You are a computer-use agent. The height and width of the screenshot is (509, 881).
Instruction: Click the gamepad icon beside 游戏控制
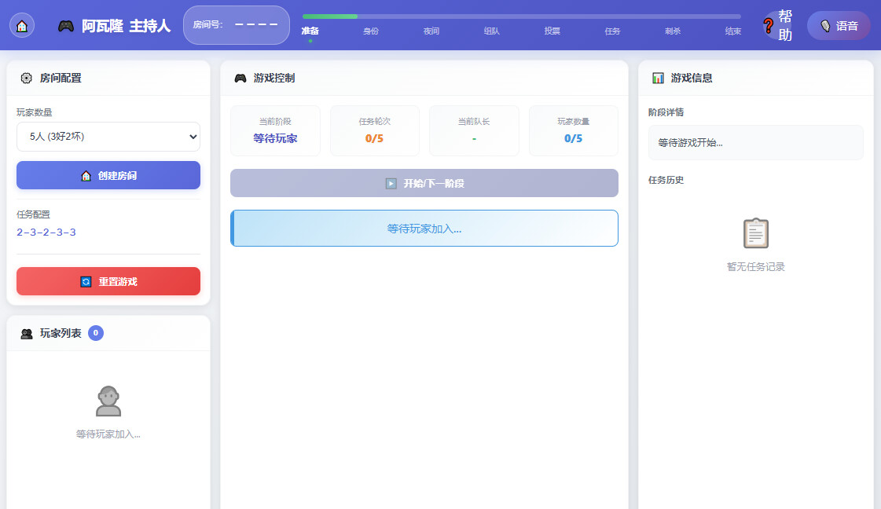[240, 78]
